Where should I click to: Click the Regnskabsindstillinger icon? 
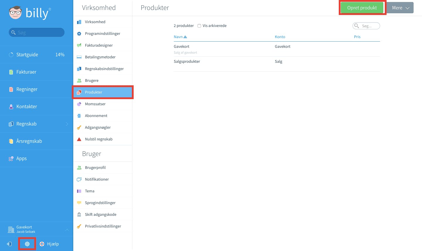pyautogui.click(x=79, y=69)
